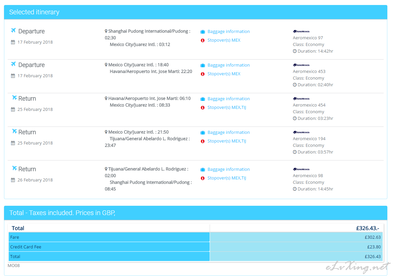Click the suitcase icon in Aeromexico 454 row
The image size is (394, 278).
point(203,99)
